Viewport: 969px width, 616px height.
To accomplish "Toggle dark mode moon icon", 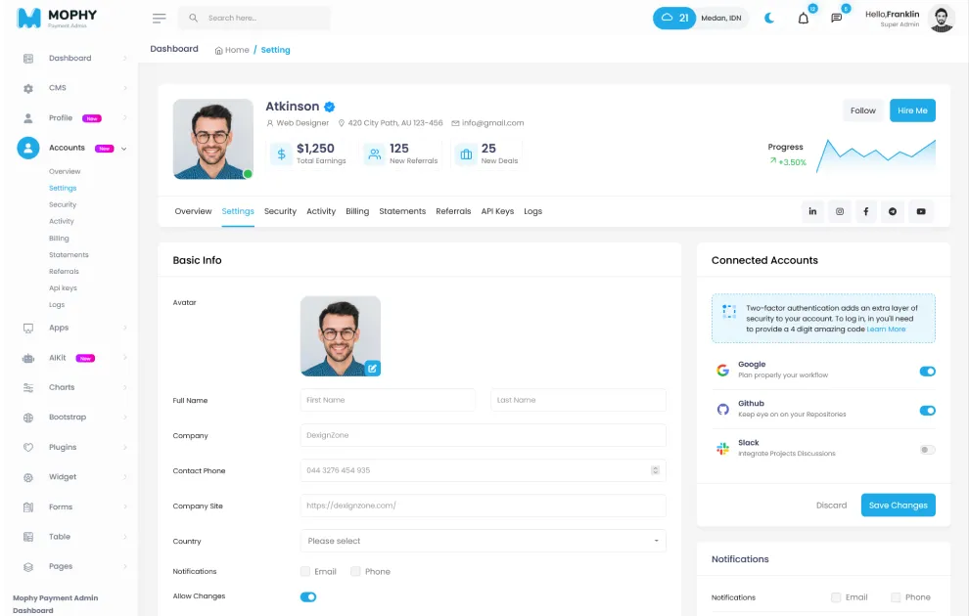I will [769, 18].
